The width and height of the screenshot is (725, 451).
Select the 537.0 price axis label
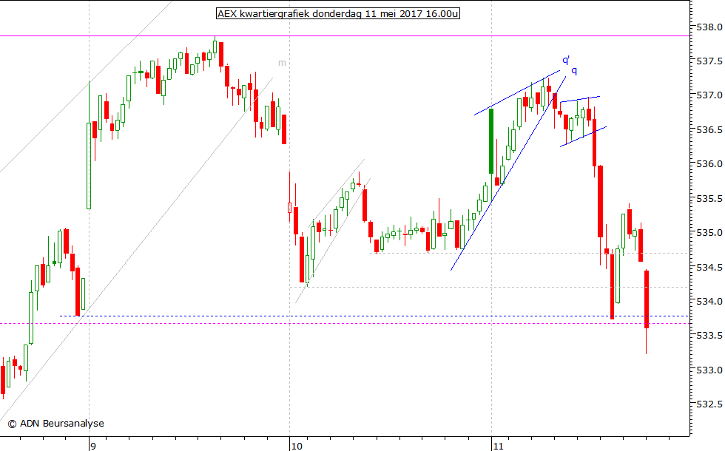pos(709,95)
